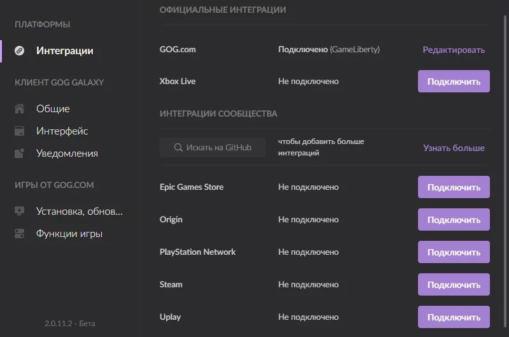Screen dimensions: 509x337
Task: Click the home icon beside Общие
Action: click(20, 108)
